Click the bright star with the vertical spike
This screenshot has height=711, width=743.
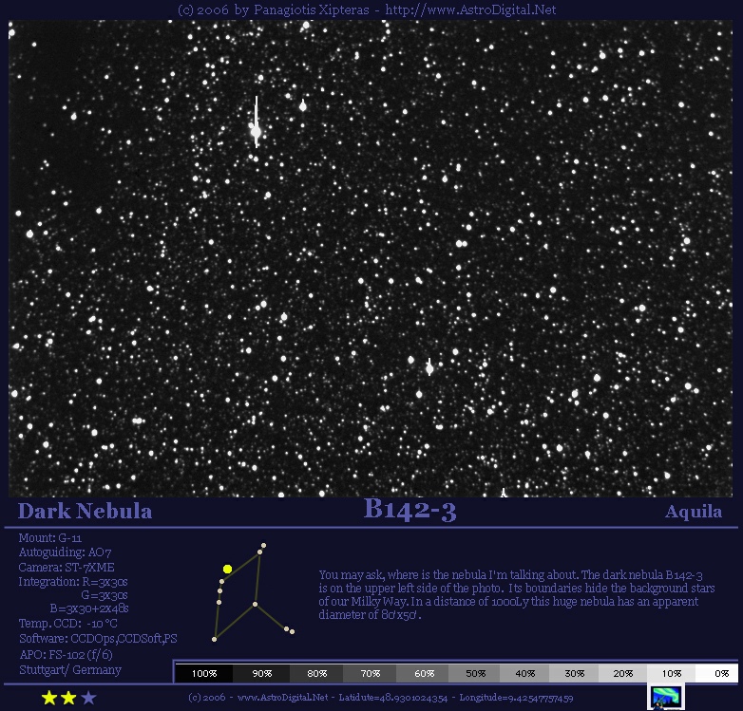click(256, 131)
